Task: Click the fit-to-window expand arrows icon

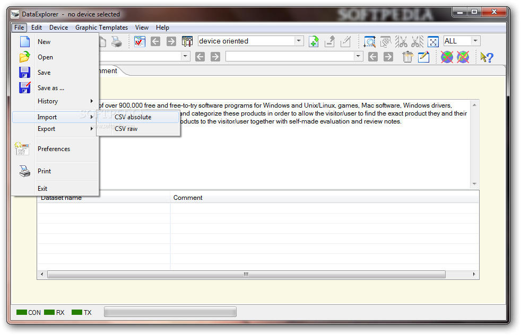Action: 433,42
